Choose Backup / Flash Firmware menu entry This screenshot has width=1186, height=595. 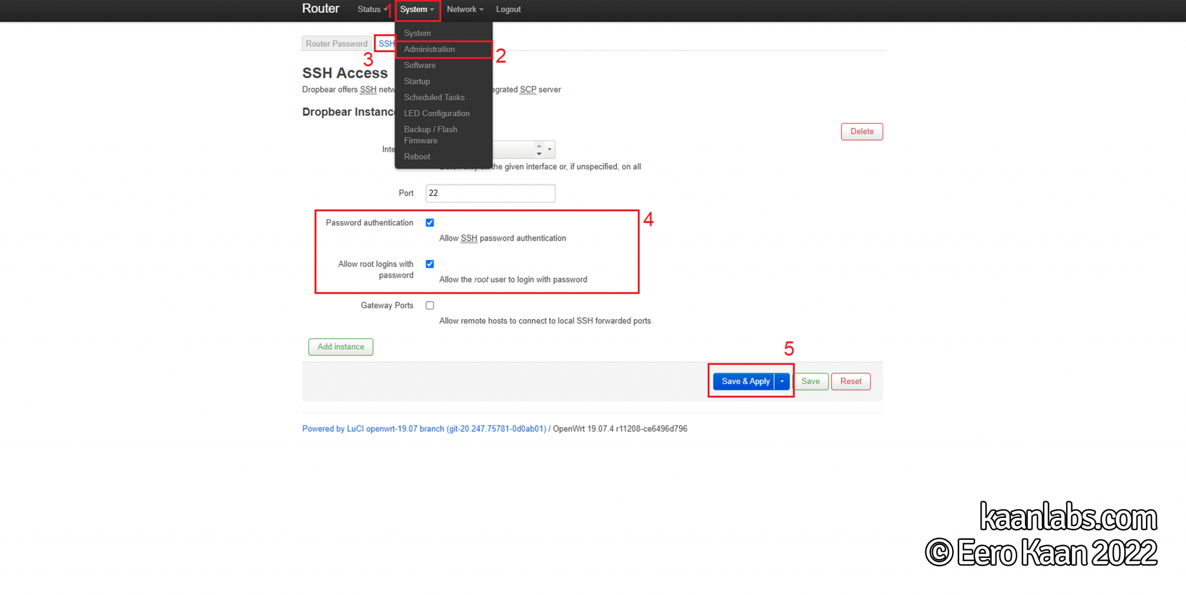(431, 135)
